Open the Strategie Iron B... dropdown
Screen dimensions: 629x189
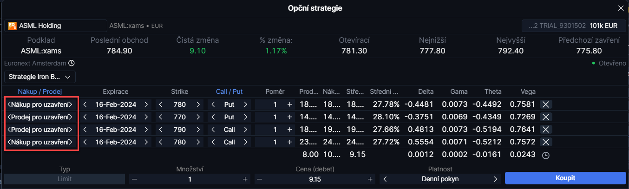click(x=40, y=77)
